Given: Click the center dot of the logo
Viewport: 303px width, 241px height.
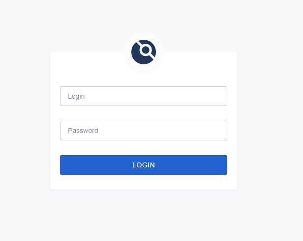Looking at the screenshot, I should [146, 50].
